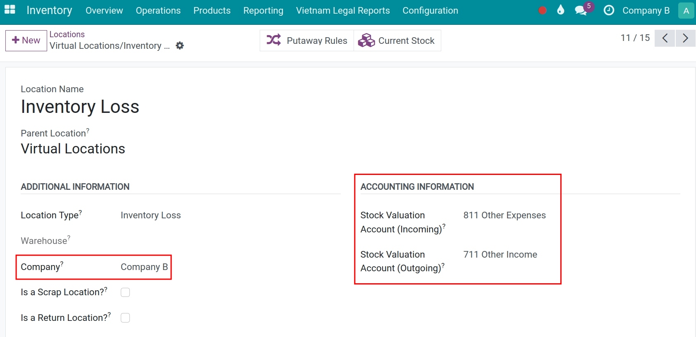
Task: Open user avatar menu labeled A
Action: (x=686, y=10)
